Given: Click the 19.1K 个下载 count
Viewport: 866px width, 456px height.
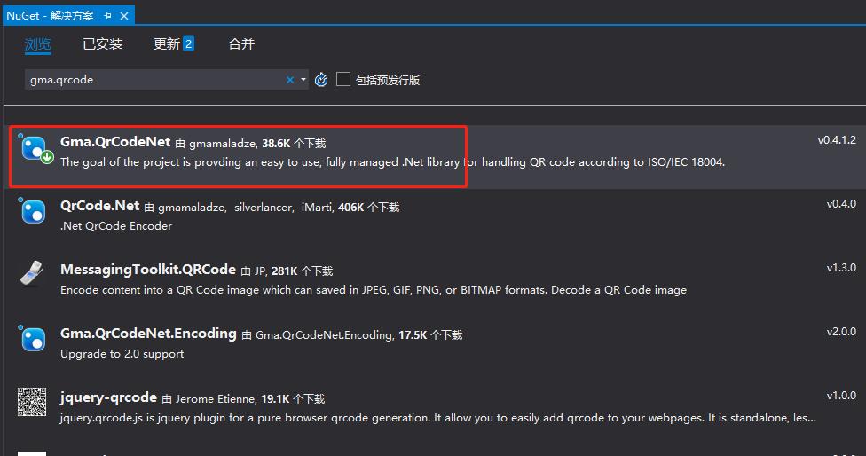Looking at the screenshot, I should click(x=293, y=399).
